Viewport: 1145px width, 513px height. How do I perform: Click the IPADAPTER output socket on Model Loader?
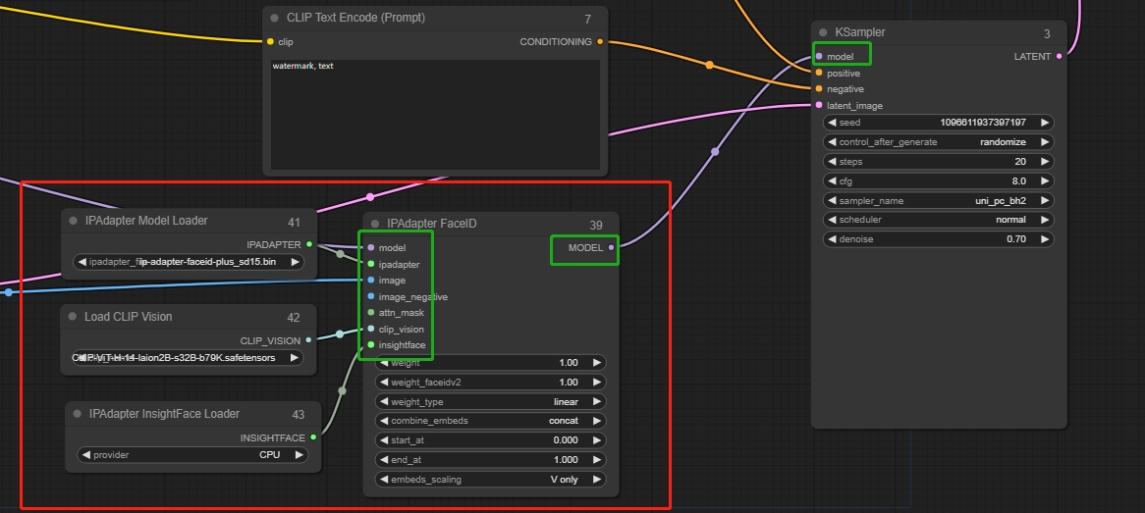(x=309, y=244)
